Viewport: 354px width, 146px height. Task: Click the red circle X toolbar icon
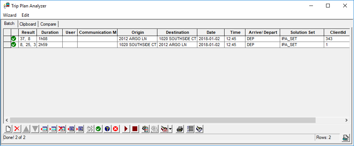[x=116, y=129]
